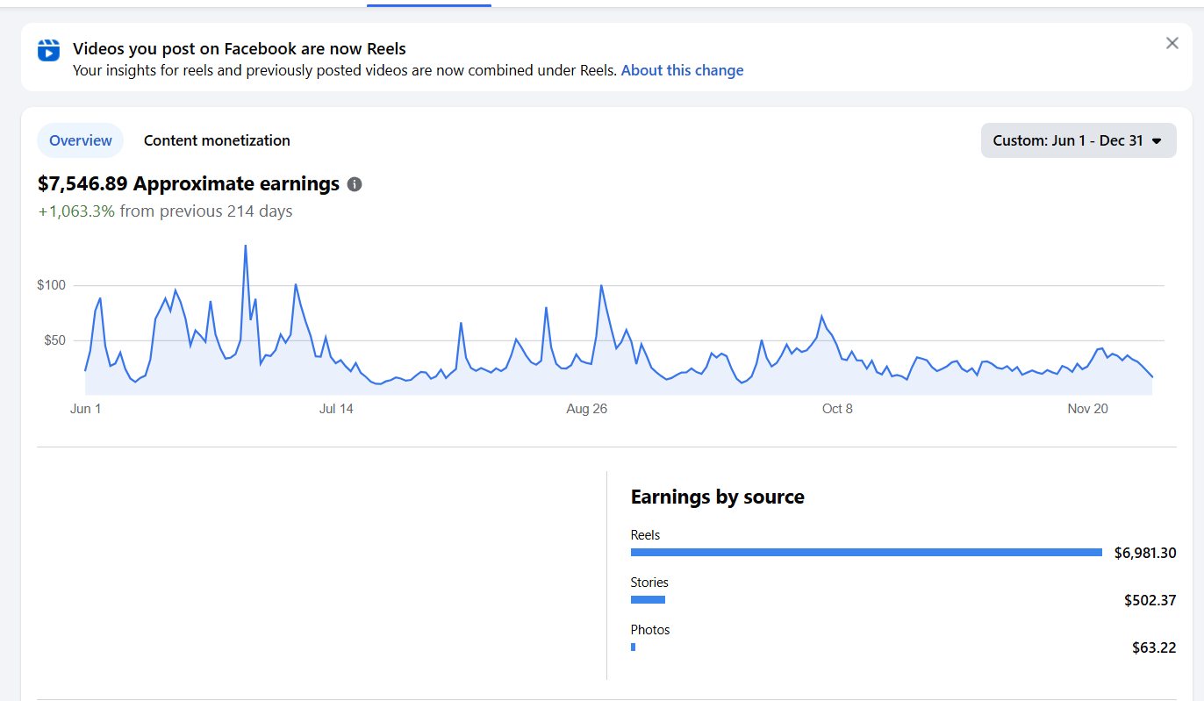1204x701 pixels.
Task: Expand the Custom: Jun 1 - Dec 31 dropdown
Action: (x=1078, y=140)
